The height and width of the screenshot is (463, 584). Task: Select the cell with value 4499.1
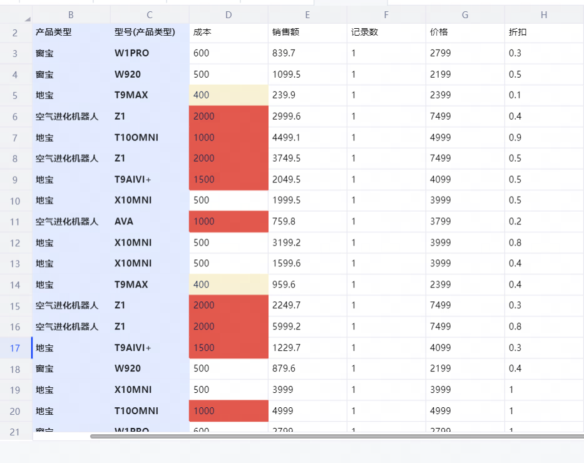tap(307, 137)
